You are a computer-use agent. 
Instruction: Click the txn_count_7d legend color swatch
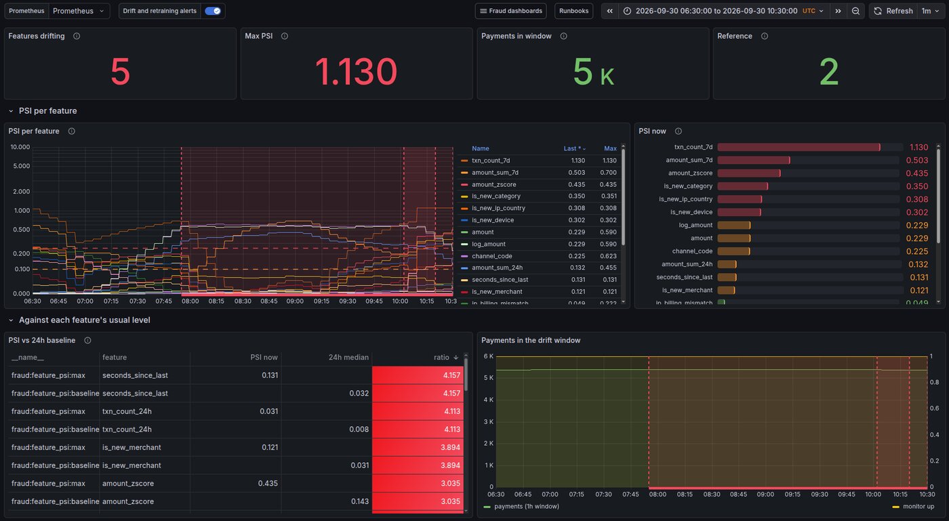[464, 161]
